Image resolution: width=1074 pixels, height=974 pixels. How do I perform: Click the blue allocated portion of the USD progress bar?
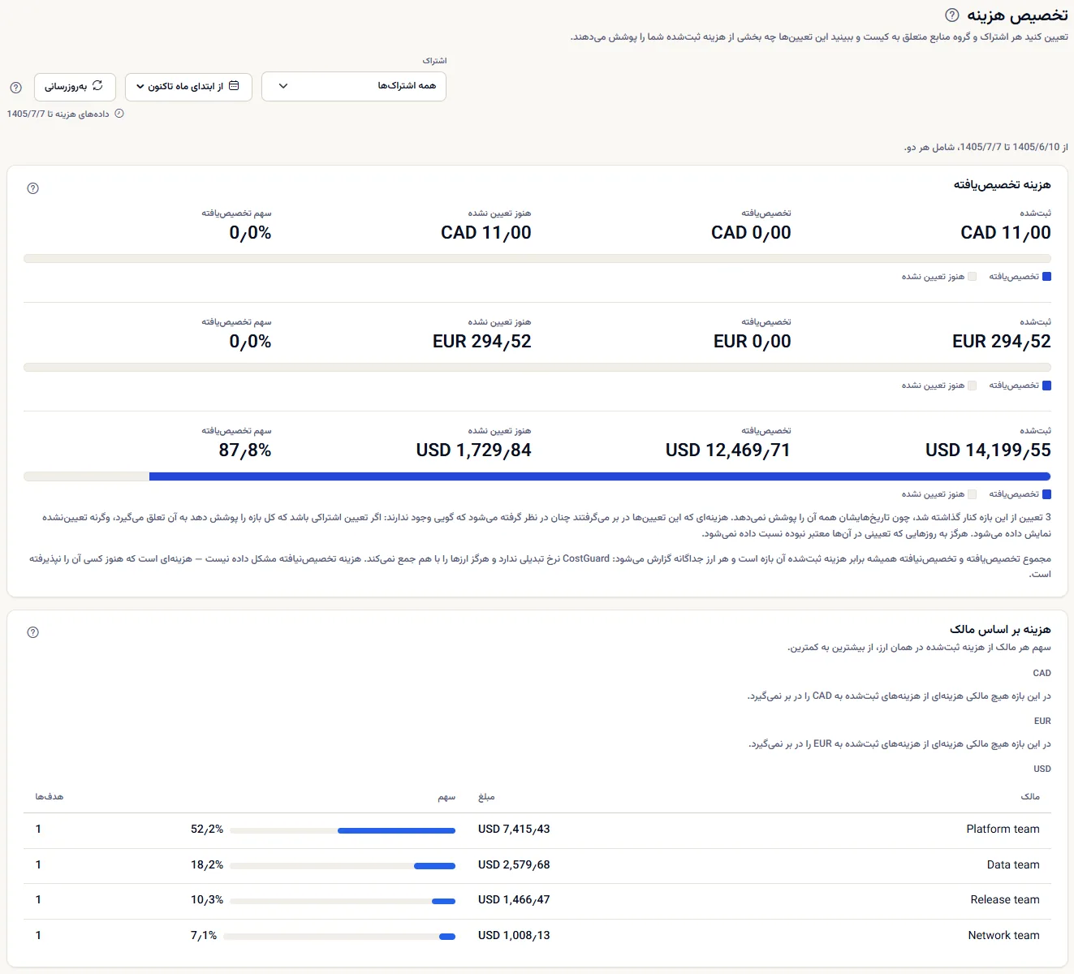click(600, 476)
